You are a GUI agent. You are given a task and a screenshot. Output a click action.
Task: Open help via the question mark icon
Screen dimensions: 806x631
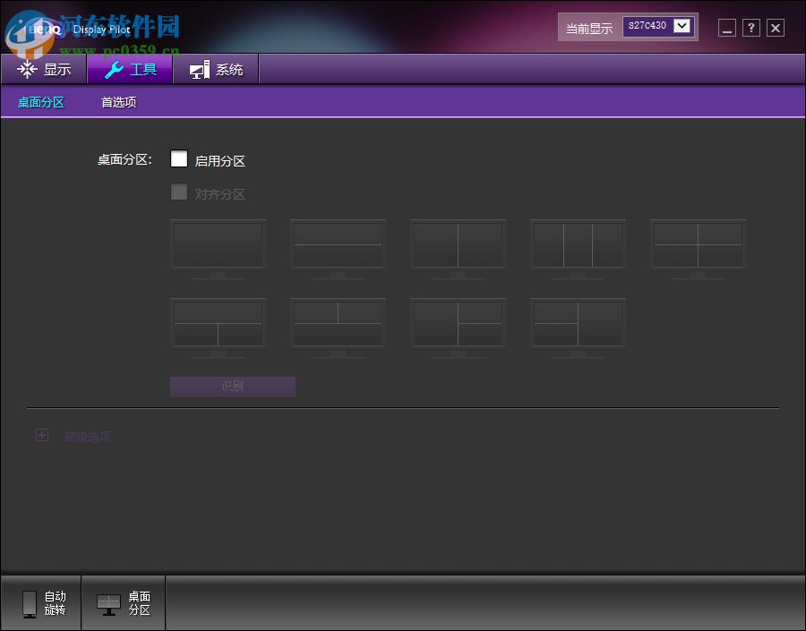[x=750, y=28]
